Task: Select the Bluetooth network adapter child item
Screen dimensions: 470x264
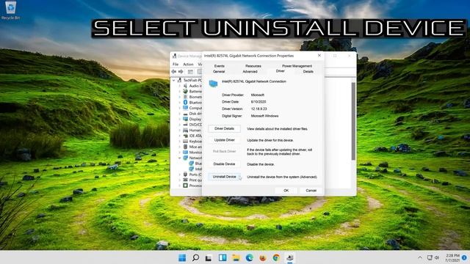Action: click(195, 164)
